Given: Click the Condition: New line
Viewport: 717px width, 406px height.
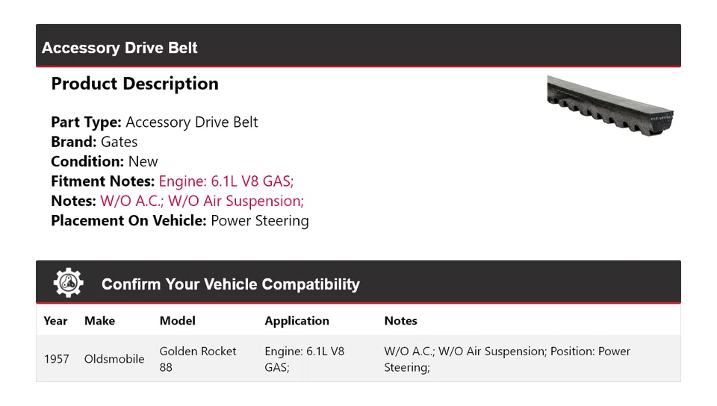Looking at the screenshot, I should (x=105, y=161).
